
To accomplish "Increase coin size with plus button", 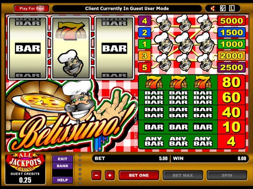I will [110, 175].
